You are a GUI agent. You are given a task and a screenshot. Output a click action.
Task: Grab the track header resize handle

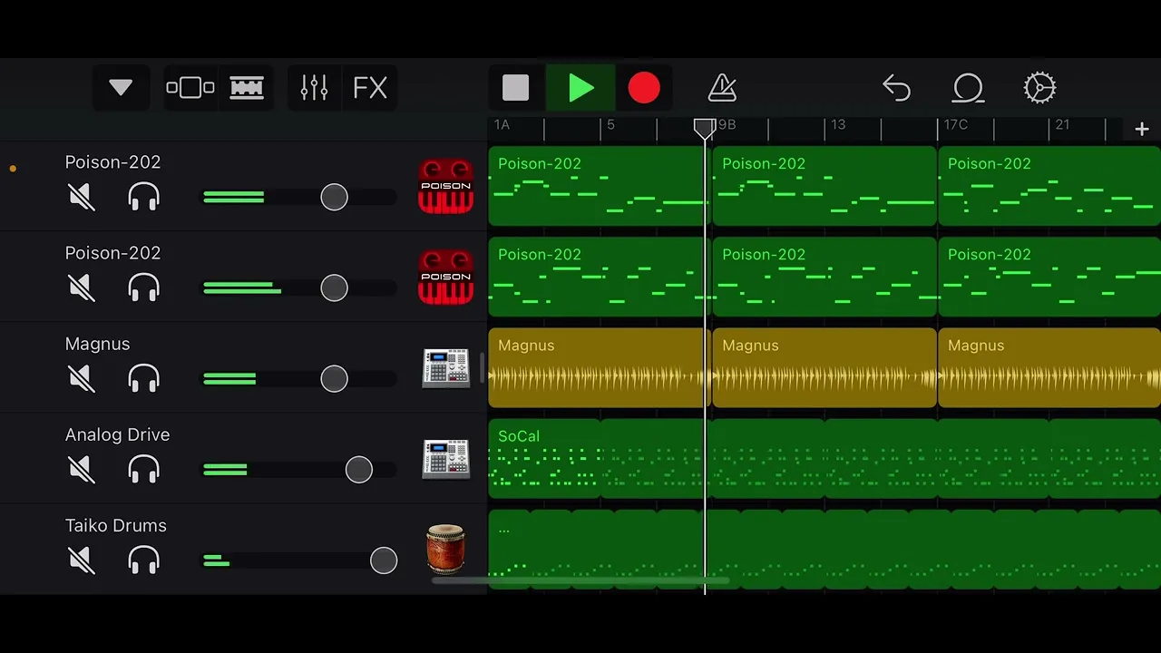(483, 367)
